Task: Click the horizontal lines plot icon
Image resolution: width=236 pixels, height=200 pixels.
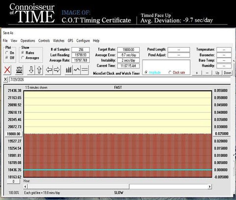Action: pos(85,70)
